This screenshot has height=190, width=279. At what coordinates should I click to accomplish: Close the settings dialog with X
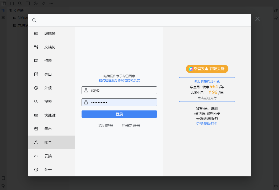(x=257, y=19)
